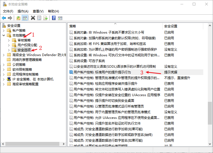Click the blue Back arrow in toolbar
The height and width of the screenshot is (153, 213).
coord(4,18)
